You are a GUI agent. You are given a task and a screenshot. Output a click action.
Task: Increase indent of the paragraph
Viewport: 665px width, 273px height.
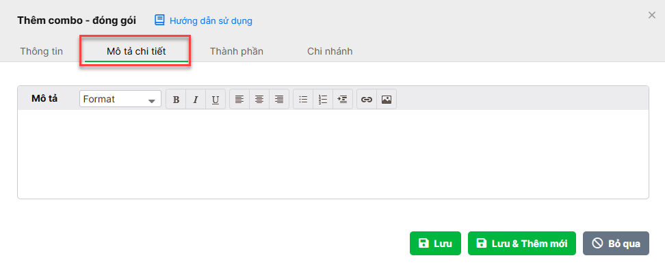(343, 100)
